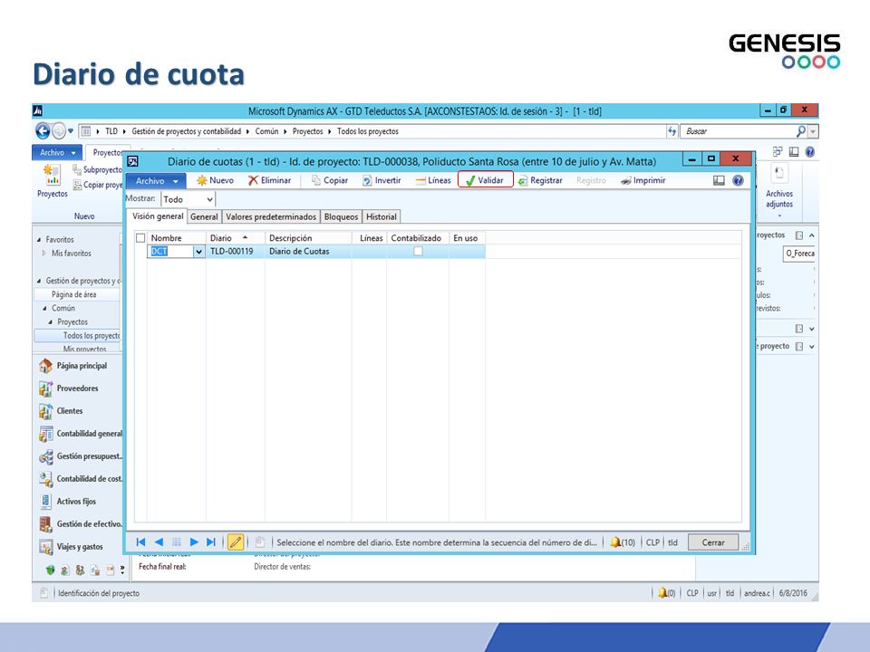Click the notifications bell (10) in dialog
The image size is (870, 652).
(x=623, y=542)
